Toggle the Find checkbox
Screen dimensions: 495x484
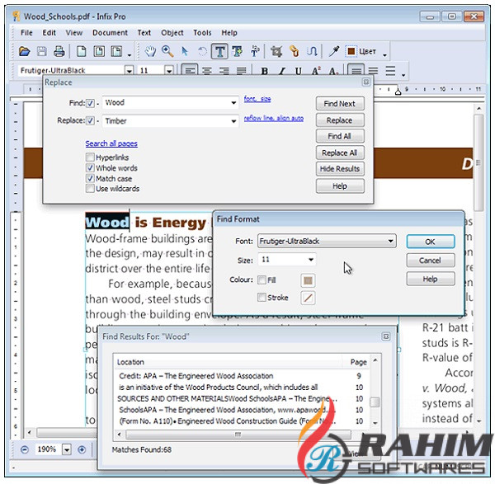coord(90,103)
